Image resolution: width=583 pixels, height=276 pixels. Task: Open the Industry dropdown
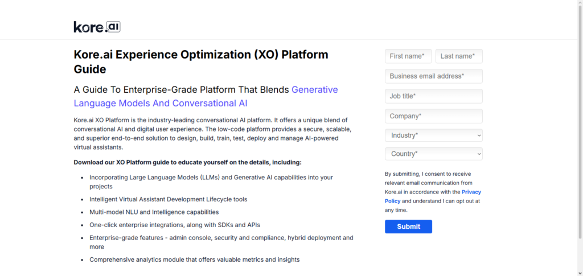pos(434,135)
